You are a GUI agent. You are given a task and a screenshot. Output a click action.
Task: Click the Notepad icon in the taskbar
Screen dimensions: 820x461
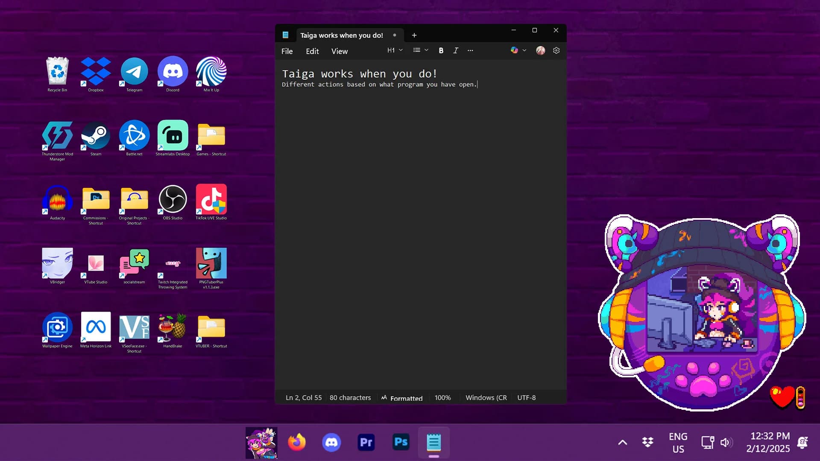pyautogui.click(x=433, y=442)
